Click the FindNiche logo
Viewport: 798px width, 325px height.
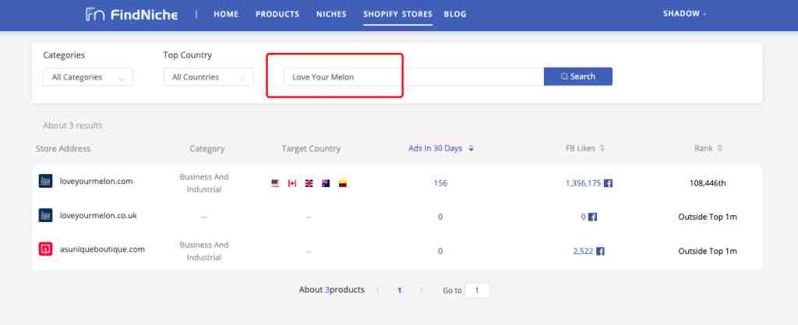pyautogui.click(x=132, y=14)
